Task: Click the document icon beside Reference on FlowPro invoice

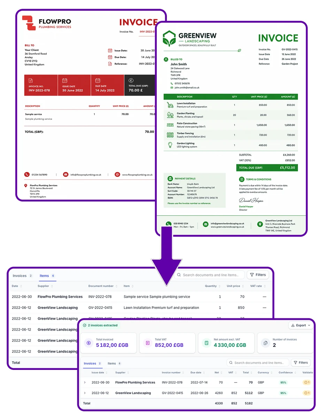Action: point(110,64)
